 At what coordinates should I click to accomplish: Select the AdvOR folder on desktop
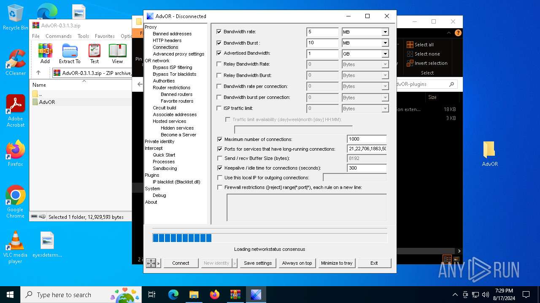pyautogui.click(x=490, y=154)
